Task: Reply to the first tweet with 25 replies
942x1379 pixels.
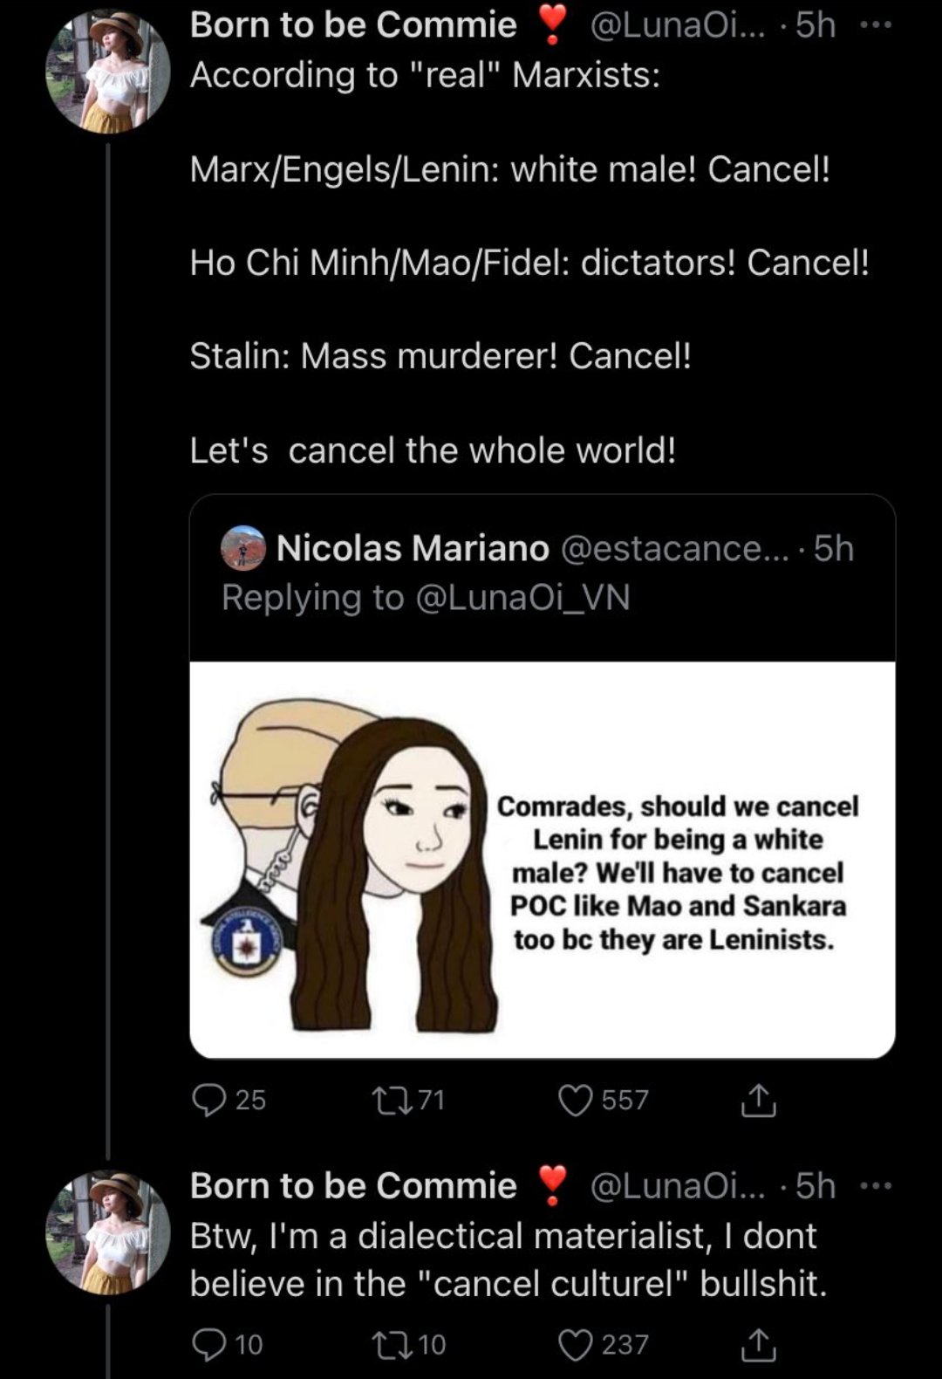Action: pos(209,1100)
